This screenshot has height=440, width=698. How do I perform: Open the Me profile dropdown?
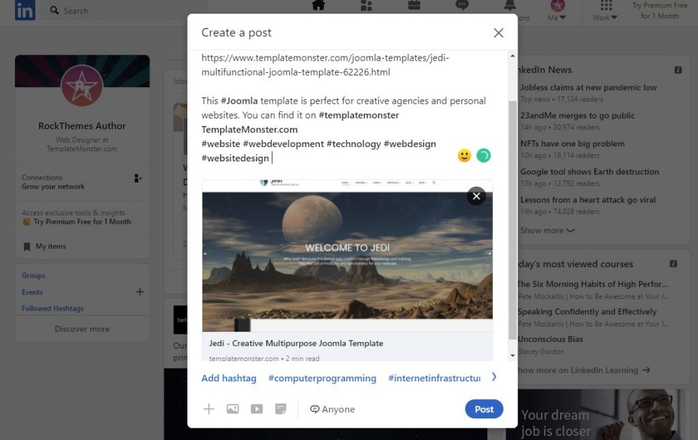point(557,11)
